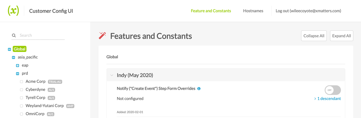Go to the Hostnames page
Screen dimensions: 361x118
click(253, 11)
